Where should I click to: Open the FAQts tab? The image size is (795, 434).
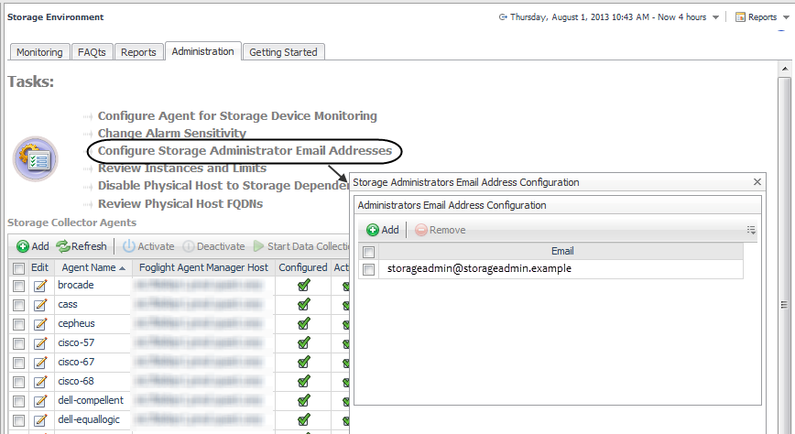tap(92, 52)
